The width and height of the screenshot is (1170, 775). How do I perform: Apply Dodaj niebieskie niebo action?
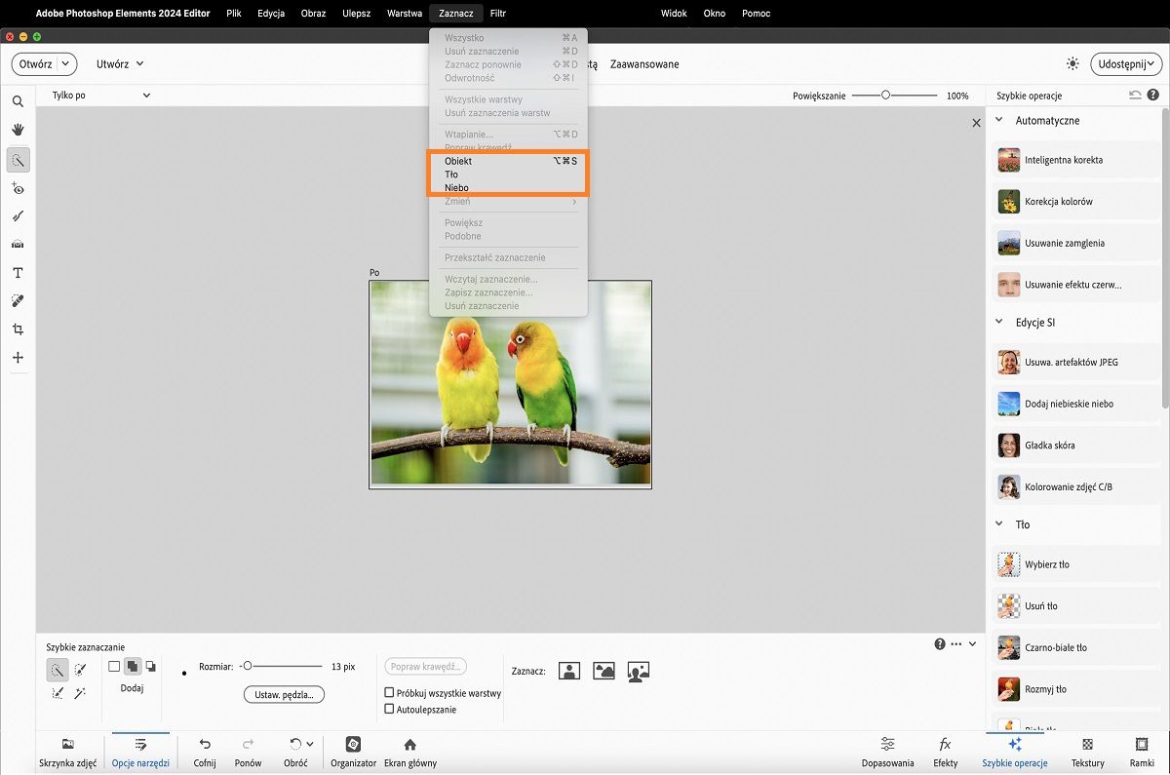click(x=1076, y=404)
